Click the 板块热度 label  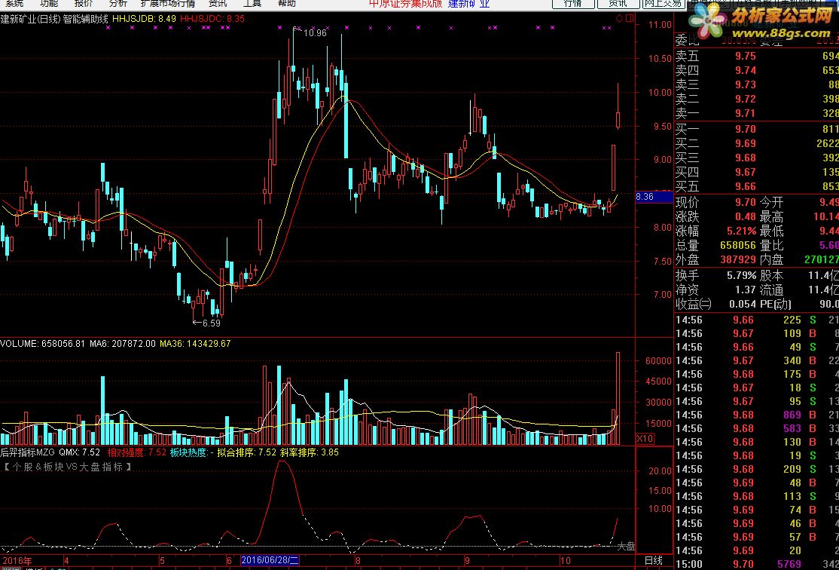click(x=191, y=452)
